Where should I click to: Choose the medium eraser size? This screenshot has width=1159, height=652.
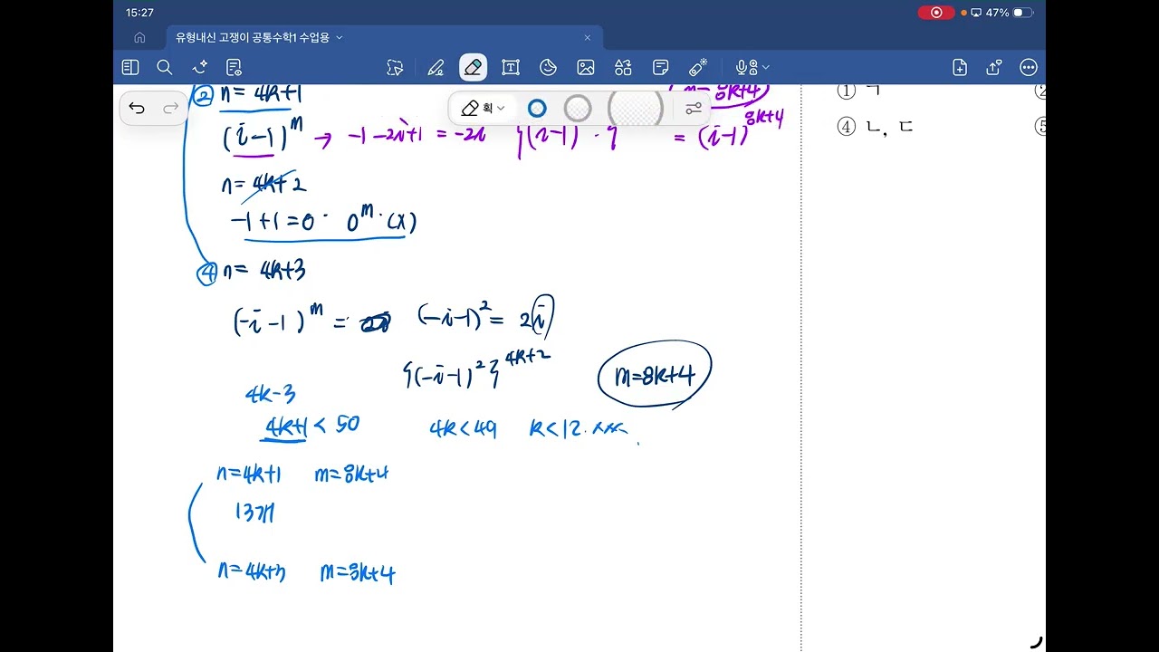pyautogui.click(x=578, y=109)
